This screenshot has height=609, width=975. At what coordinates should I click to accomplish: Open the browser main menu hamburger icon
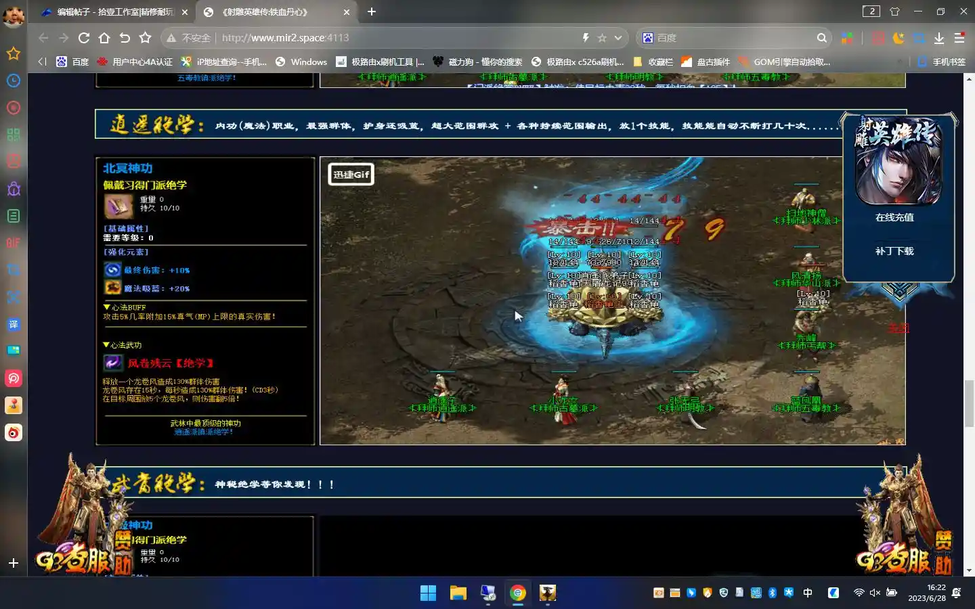[x=959, y=38]
